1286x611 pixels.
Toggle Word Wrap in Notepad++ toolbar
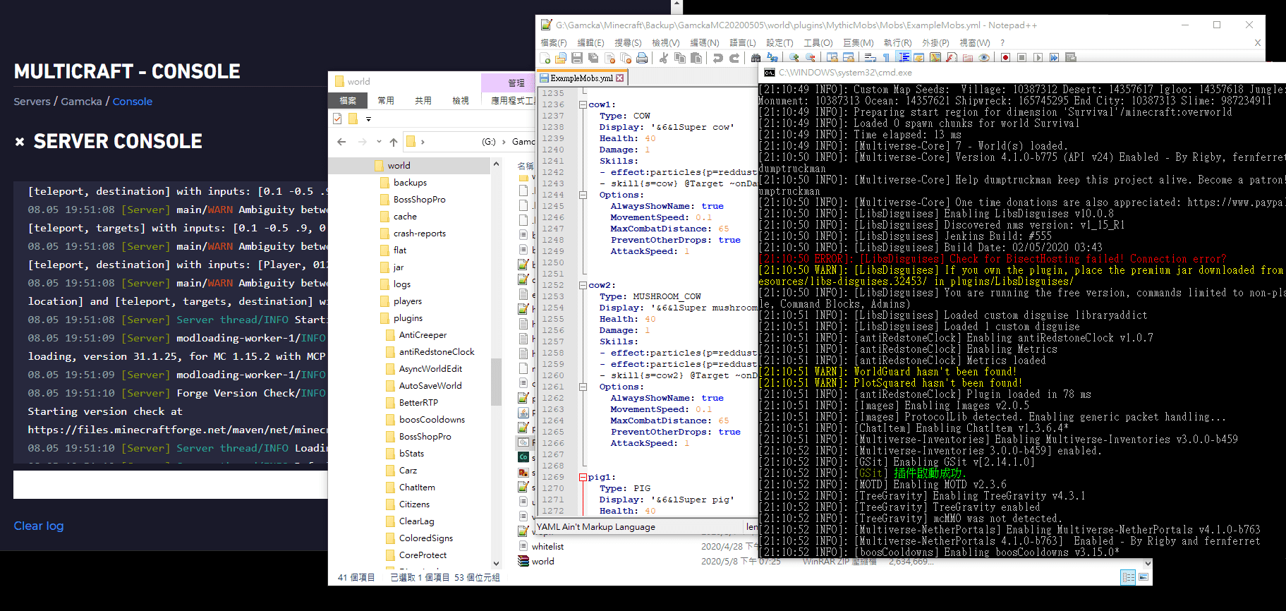(x=870, y=58)
